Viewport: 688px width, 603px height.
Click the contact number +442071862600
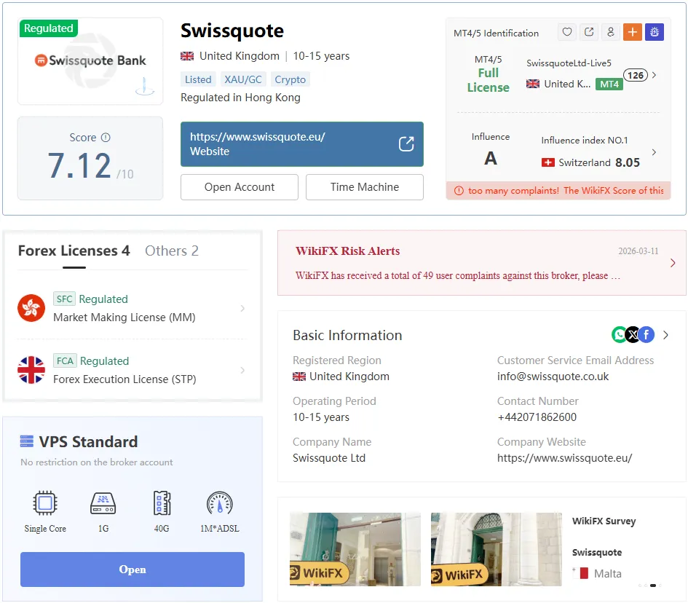pyautogui.click(x=537, y=417)
